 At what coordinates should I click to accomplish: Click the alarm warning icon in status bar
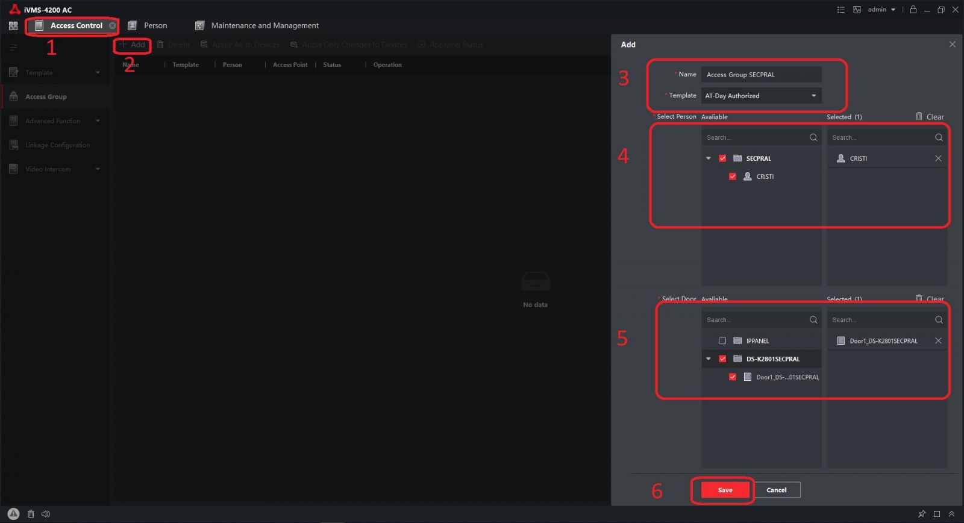click(x=13, y=514)
